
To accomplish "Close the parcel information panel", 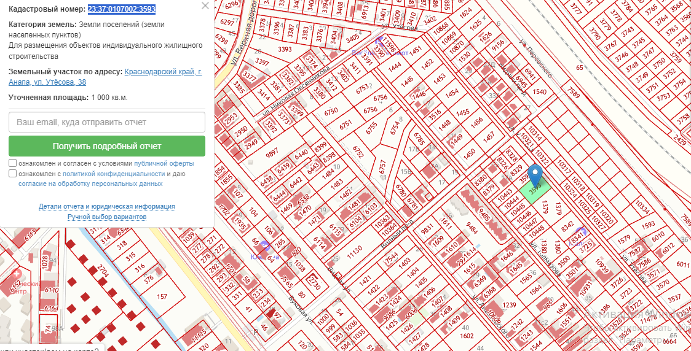I will [205, 6].
